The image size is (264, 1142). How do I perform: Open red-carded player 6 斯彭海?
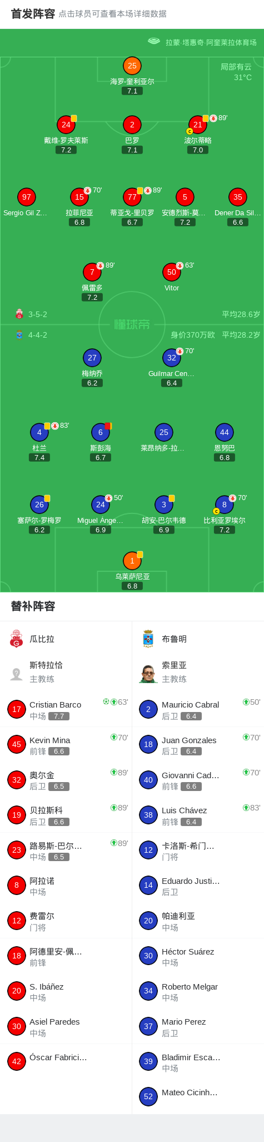click(101, 432)
